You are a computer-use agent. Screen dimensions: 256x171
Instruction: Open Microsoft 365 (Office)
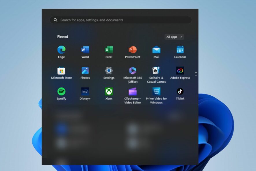[x=133, y=75]
